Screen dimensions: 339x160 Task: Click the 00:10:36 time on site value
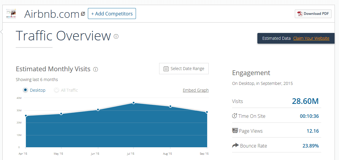pyautogui.click(x=309, y=116)
